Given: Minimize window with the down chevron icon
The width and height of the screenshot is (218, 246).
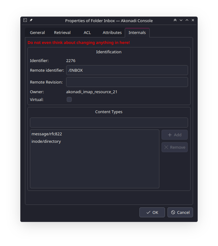Looking at the screenshot, I should (181, 20).
